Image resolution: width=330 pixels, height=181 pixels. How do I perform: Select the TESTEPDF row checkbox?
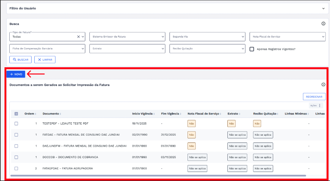point(16,123)
